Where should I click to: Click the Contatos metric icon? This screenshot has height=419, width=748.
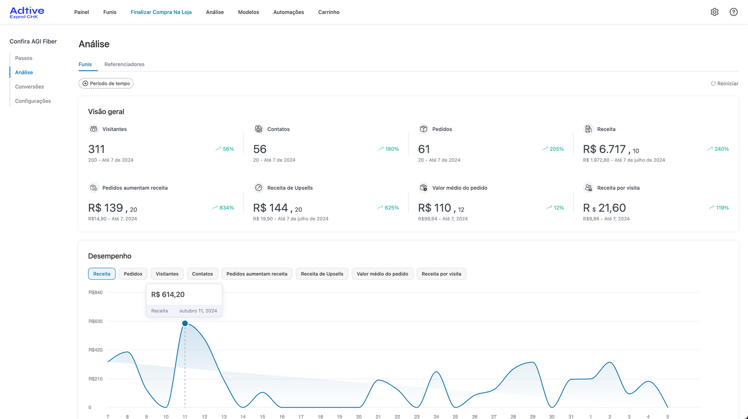coord(259,129)
